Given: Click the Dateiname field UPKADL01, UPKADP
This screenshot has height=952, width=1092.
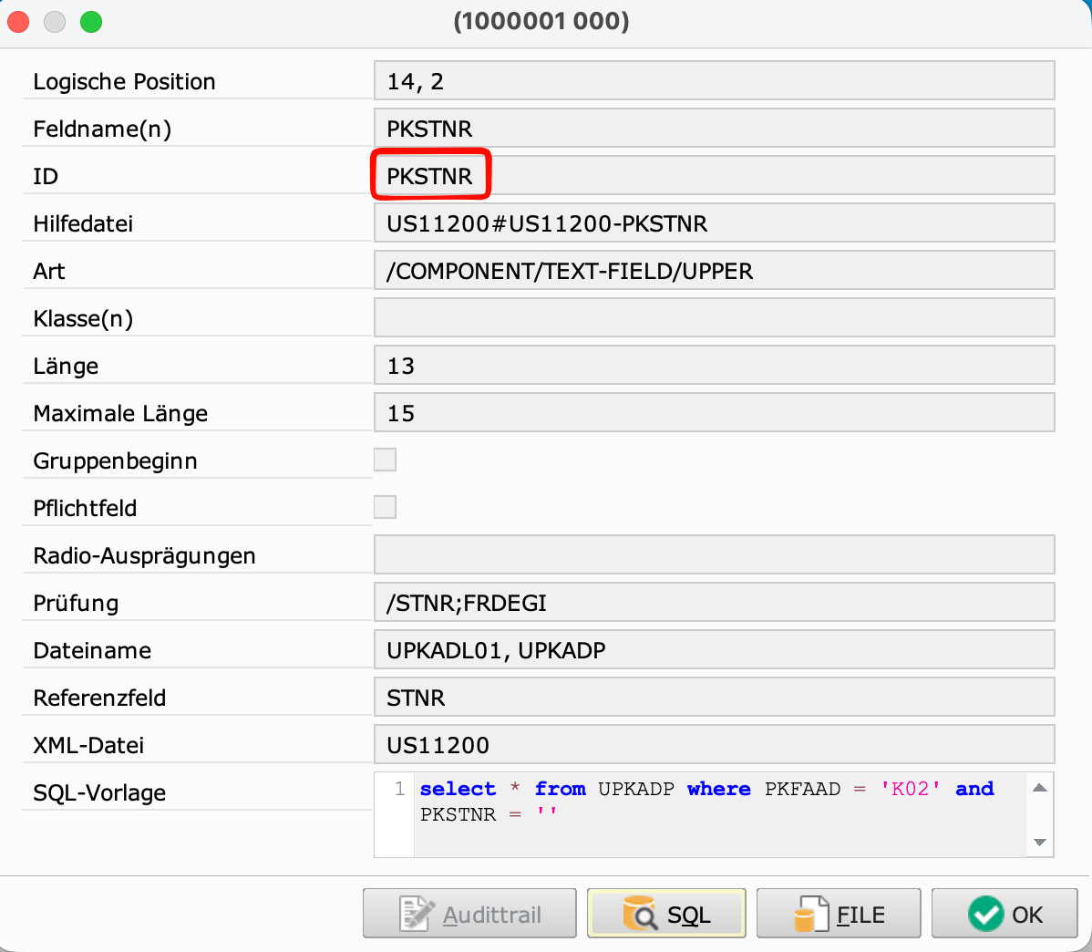Looking at the screenshot, I should coord(713,650).
